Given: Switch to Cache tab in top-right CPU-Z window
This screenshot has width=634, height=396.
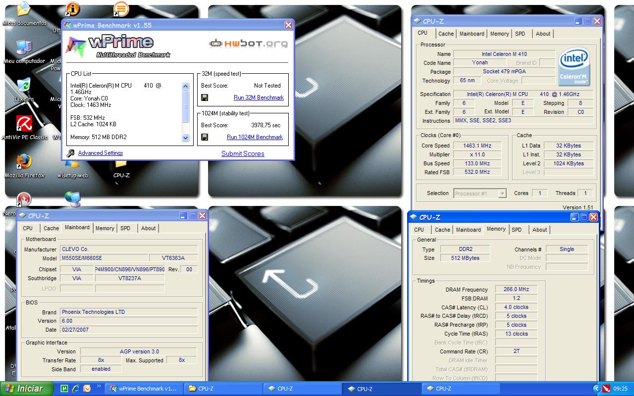Looking at the screenshot, I should (446, 34).
